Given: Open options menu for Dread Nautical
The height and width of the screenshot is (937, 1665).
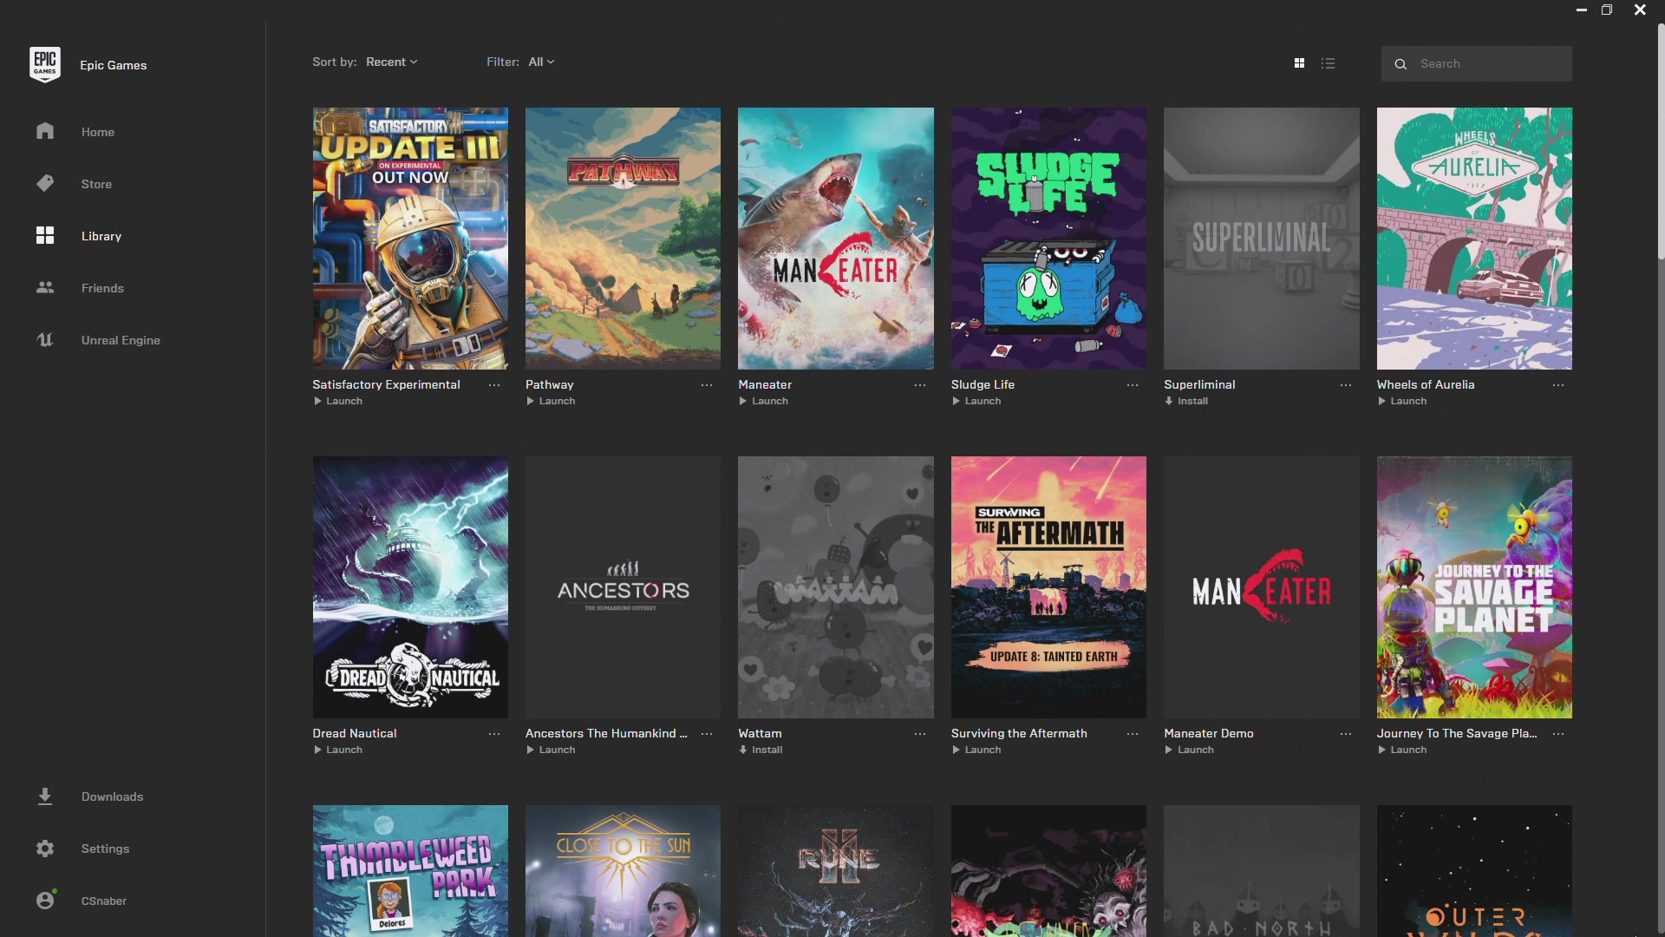Looking at the screenshot, I should click(494, 733).
